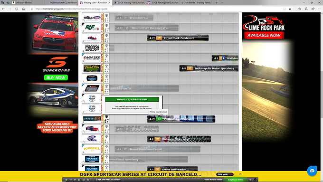The width and height of the screenshot is (323, 182).
Task: Click the cart icon on Indianapolis Motor Speedway
Action: (x=190, y=68)
